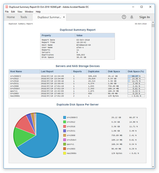Screen dimensions: 159x173
Task: Switch to the Tools tab
Action: (x=24, y=17)
